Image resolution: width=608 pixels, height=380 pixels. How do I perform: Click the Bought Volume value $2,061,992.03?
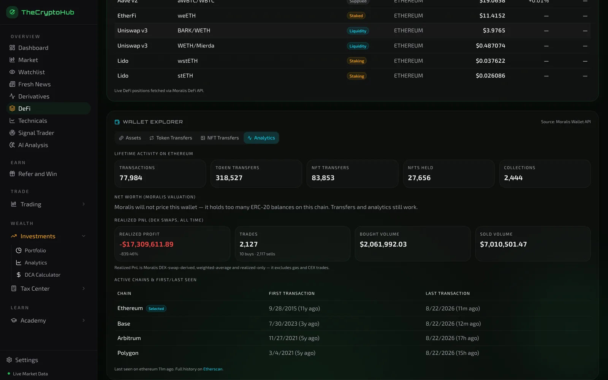(x=383, y=244)
